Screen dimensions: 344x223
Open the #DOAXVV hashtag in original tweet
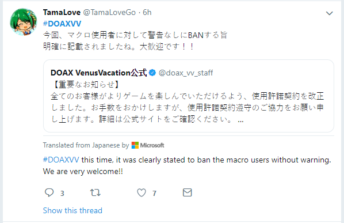pos(62,24)
